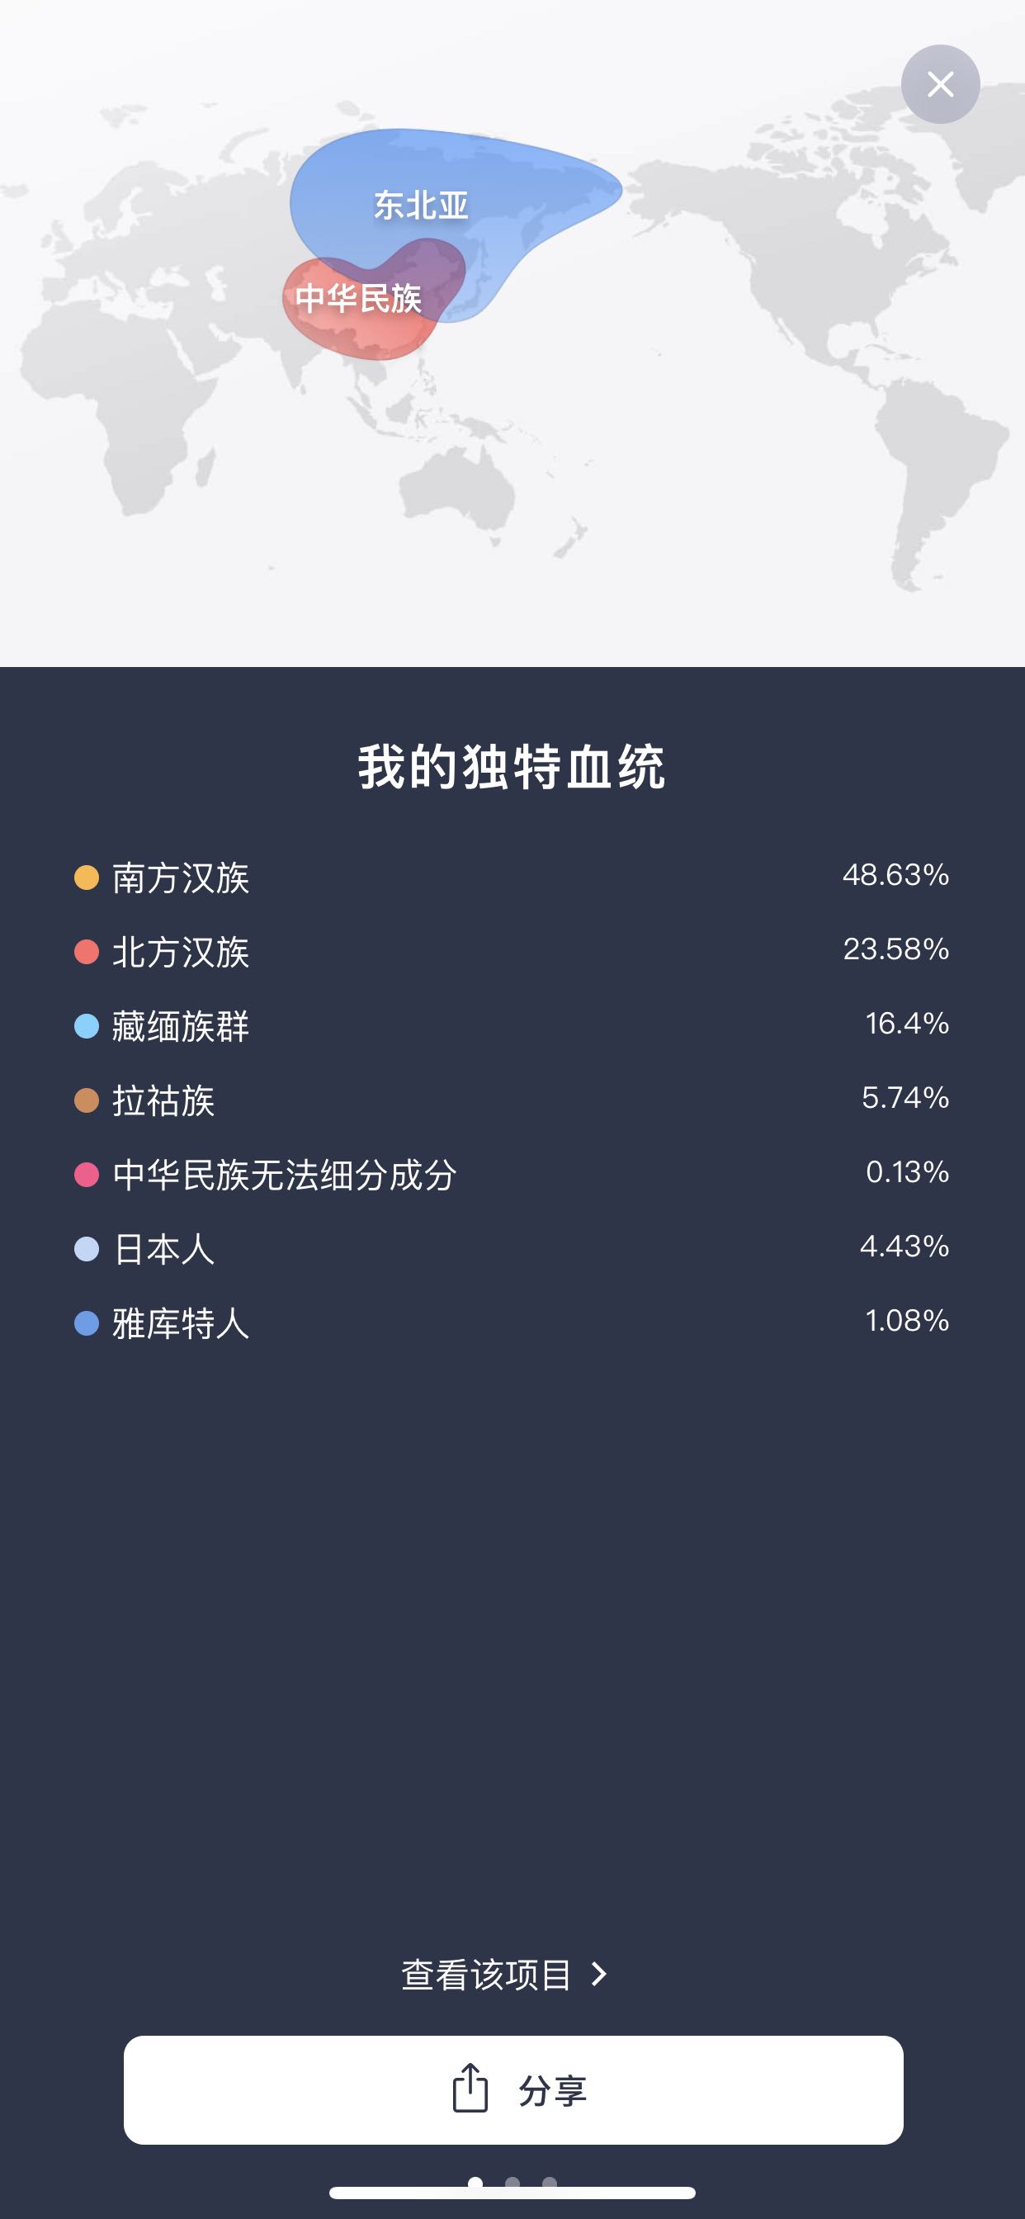1025x2219 pixels.
Task: Select the 日本人 ancestry row label
Action: tap(163, 1250)
